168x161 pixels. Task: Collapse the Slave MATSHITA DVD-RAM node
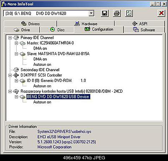(x=16, y=54)
